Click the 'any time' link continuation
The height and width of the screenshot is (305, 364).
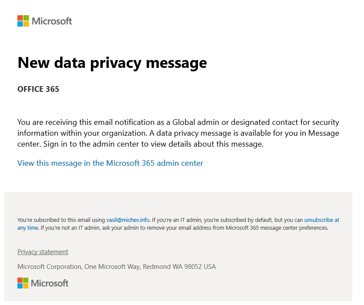coord(28,228)
